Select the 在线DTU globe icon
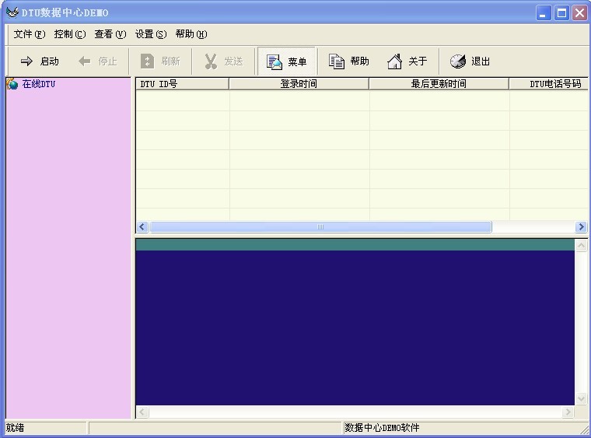The image size is (591, 438). 12,84
